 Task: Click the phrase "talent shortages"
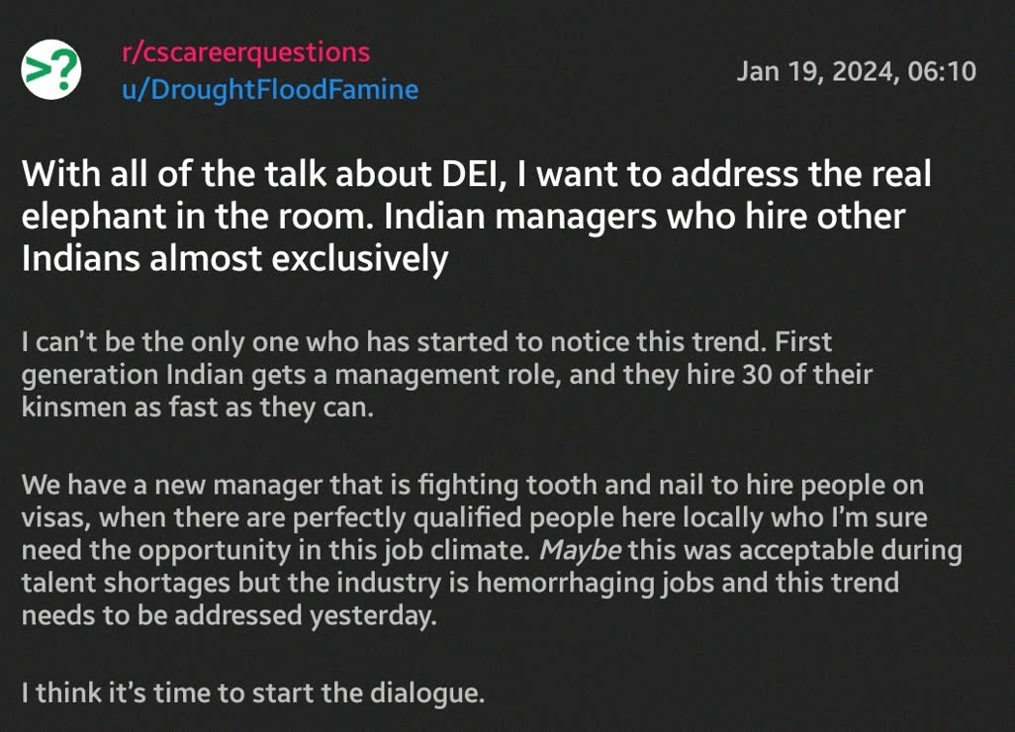126,584
